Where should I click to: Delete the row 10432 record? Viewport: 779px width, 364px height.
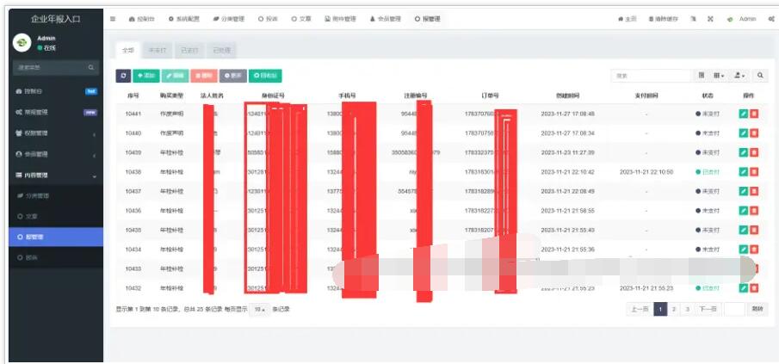click(754, 288)
